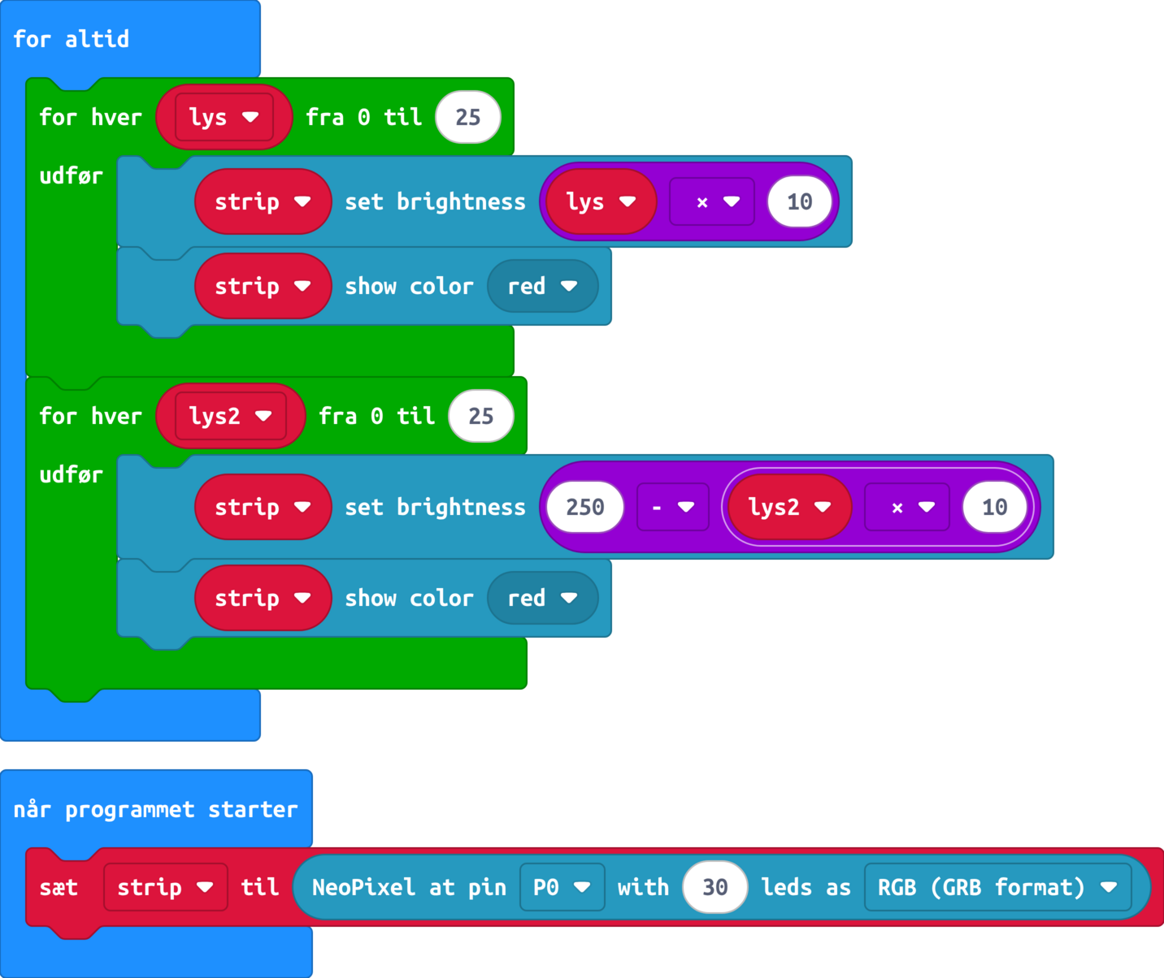Change the × operator next to lys
1164x978 pixels.
tap(712, 201)
